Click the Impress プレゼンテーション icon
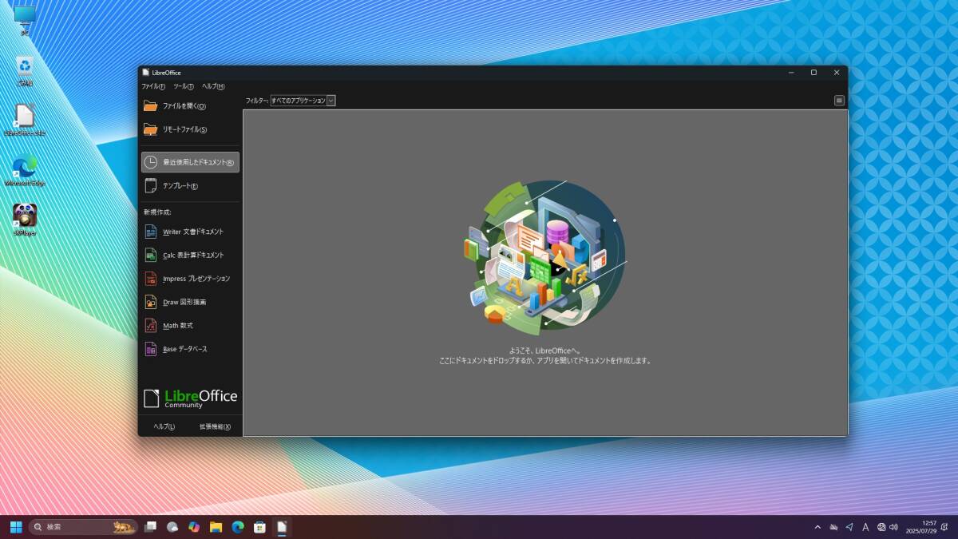This screenshot has height=539, width=958. coord(151,279)
